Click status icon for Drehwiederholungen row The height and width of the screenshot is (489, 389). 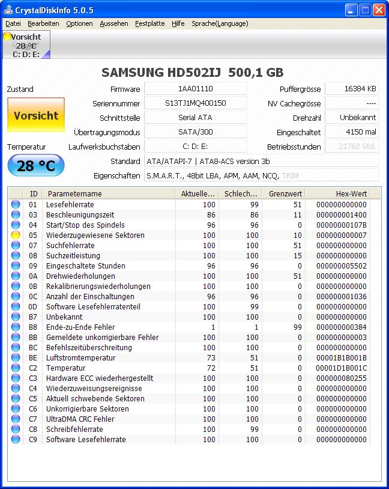point(16,276)
